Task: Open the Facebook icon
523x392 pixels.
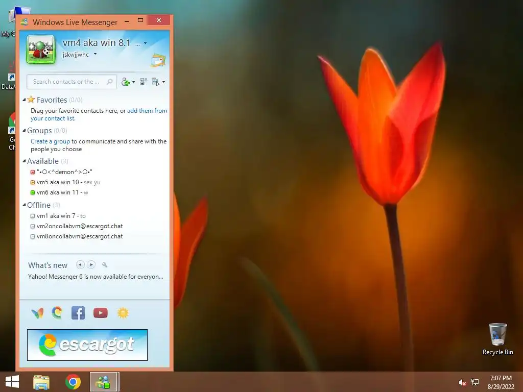Action: [78, 313]
